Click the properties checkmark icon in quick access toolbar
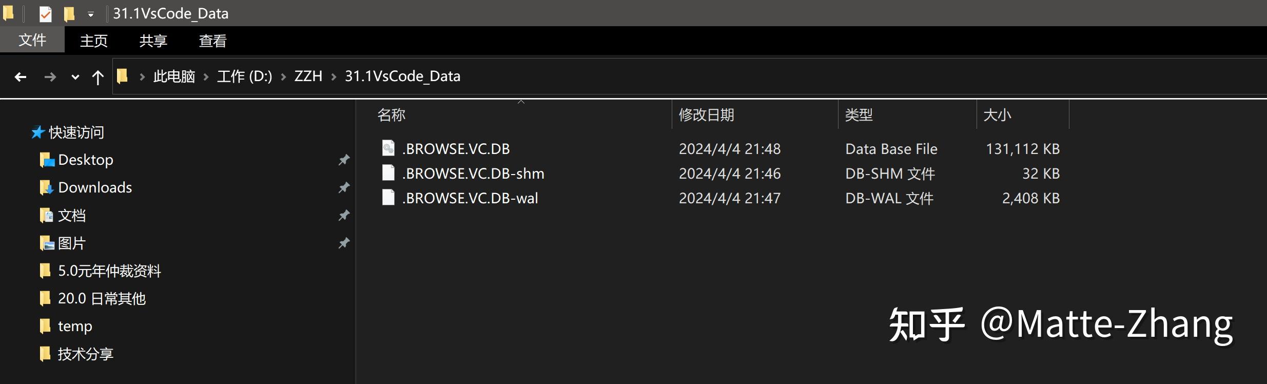This screenshot has width=1267, height=384. [45, 13]
